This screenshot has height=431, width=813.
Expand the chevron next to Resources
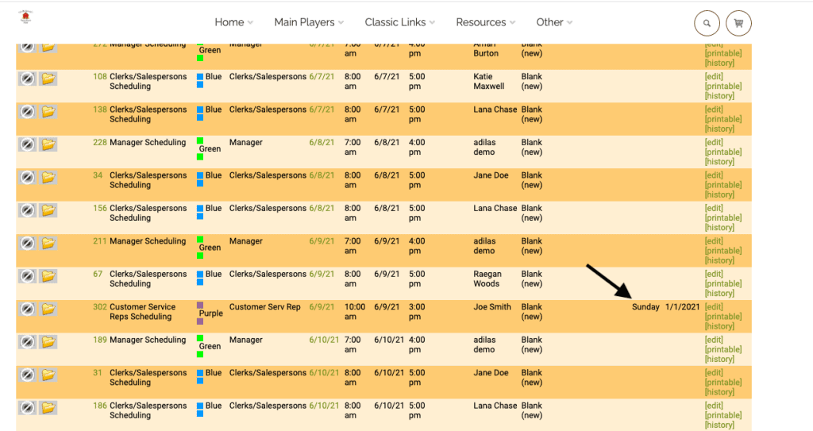(x=512, y=23)
